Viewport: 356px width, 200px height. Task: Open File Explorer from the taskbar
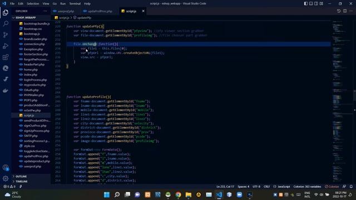pyautogui.click(x=189, y=195)
